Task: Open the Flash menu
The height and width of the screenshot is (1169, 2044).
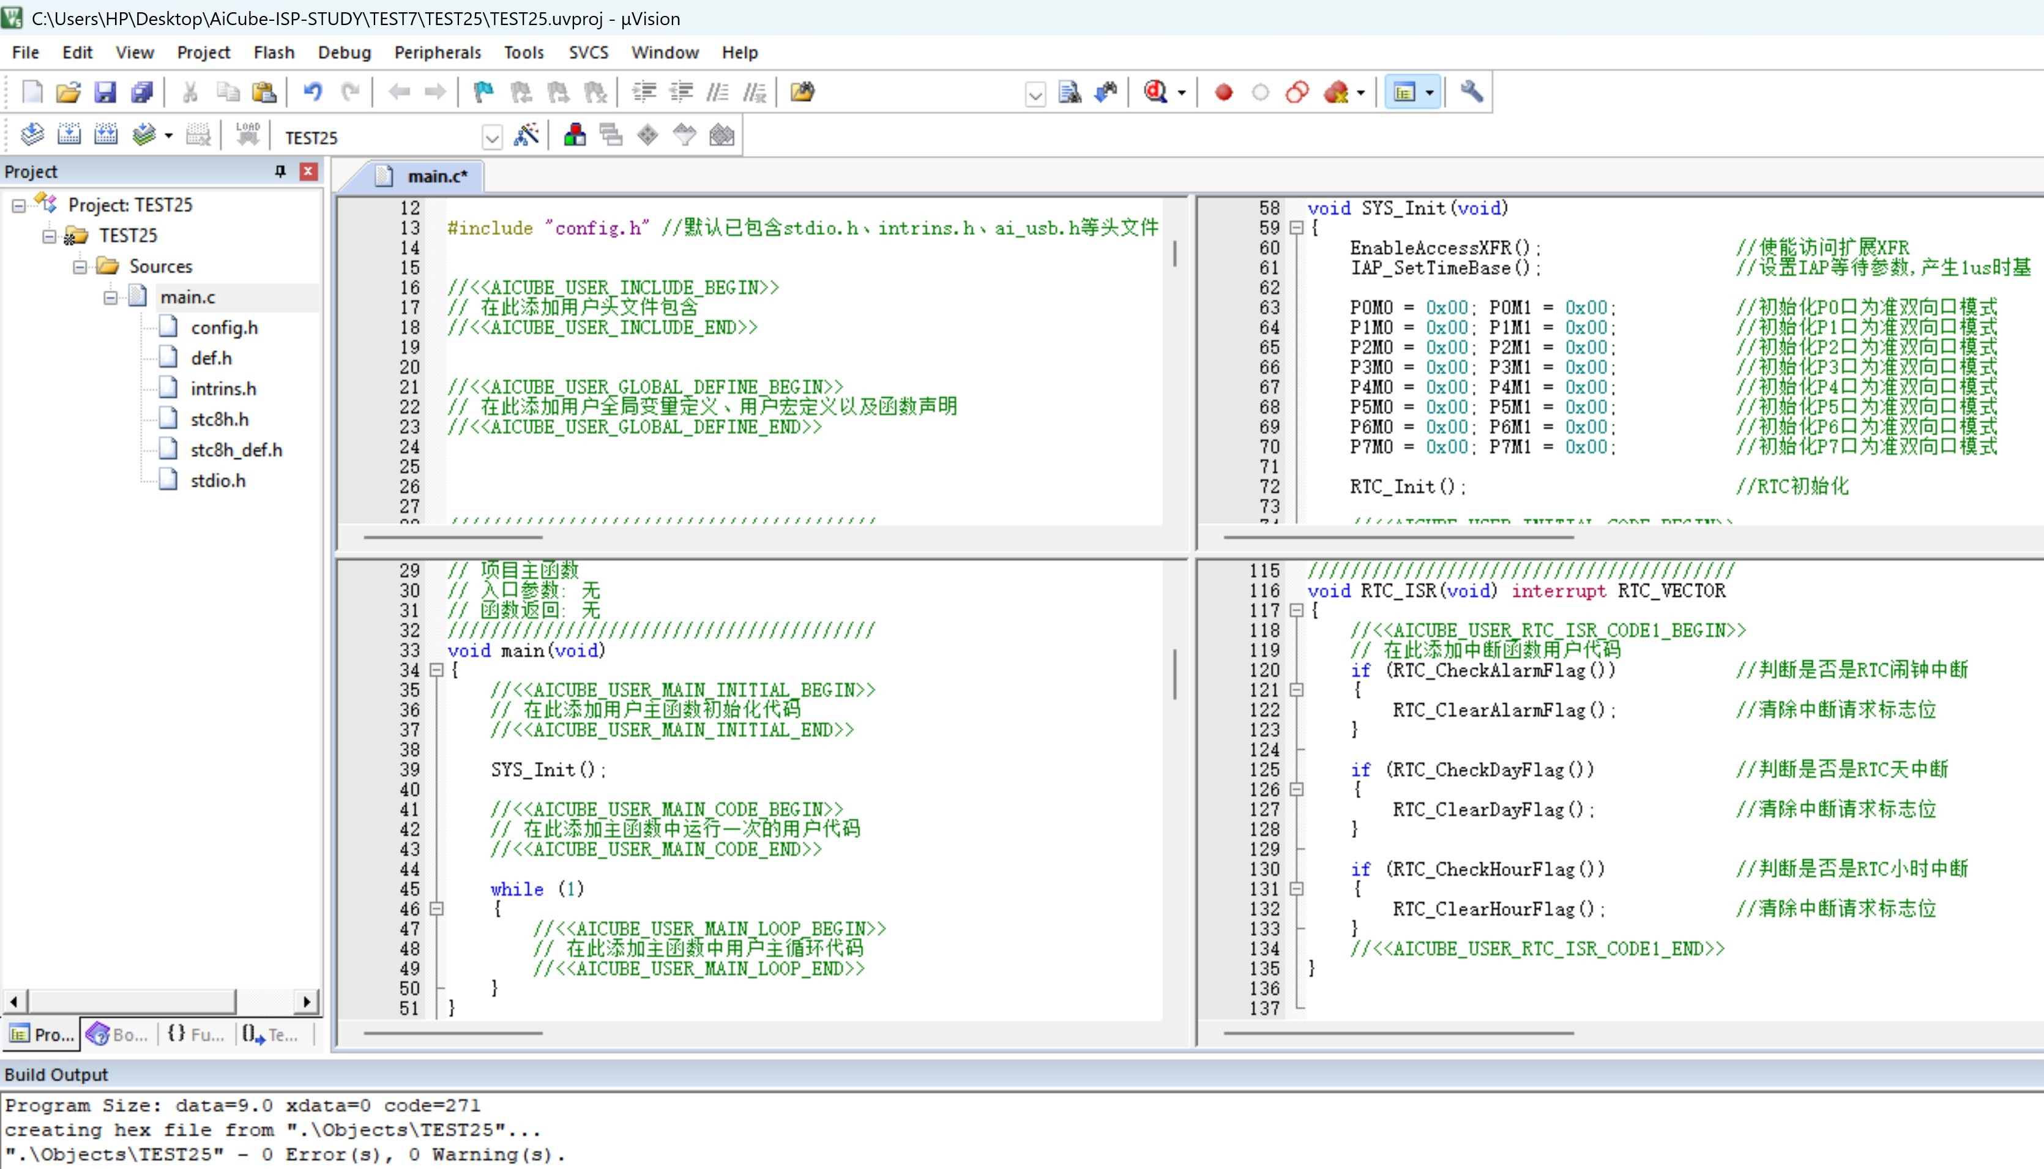Action: tap(274, 52)
